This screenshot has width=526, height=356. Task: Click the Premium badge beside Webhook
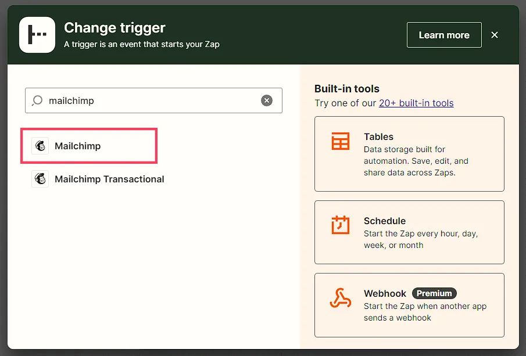coord(434,293)
